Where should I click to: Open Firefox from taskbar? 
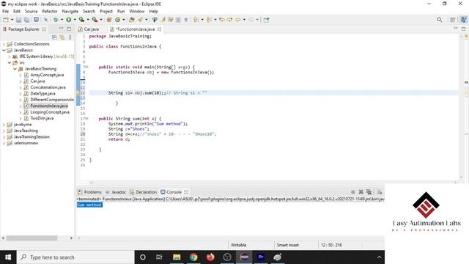tap(210, 257)
